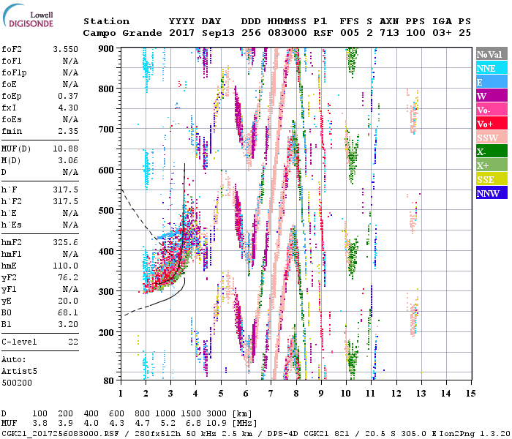Click the Campo Grande station name
The width and height of the screenshot is (512, 439).
point(117,33)
